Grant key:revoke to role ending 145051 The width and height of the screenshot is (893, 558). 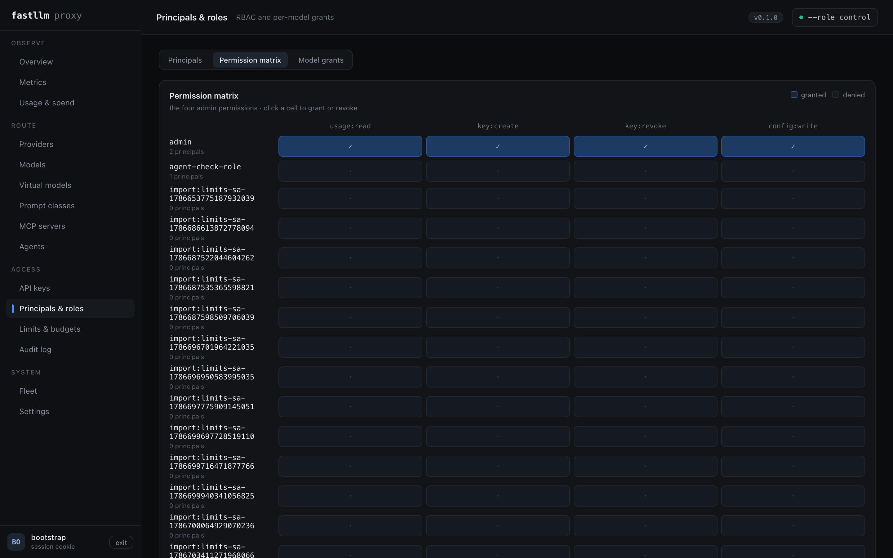(x=645, y=407)
